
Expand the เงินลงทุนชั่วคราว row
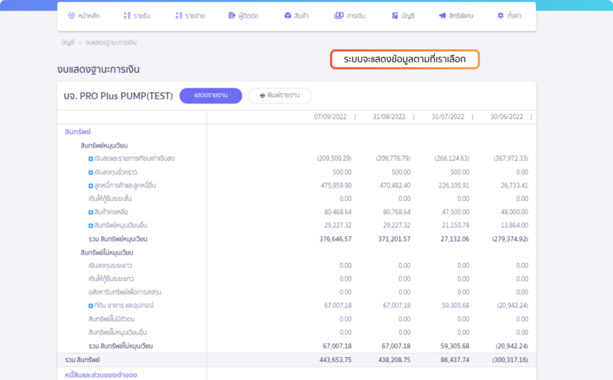(91, 173)
